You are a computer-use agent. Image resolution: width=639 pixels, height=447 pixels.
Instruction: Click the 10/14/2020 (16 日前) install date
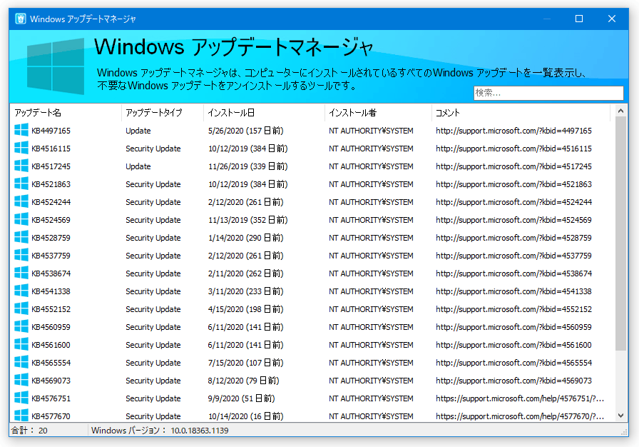tap(246, 416)
